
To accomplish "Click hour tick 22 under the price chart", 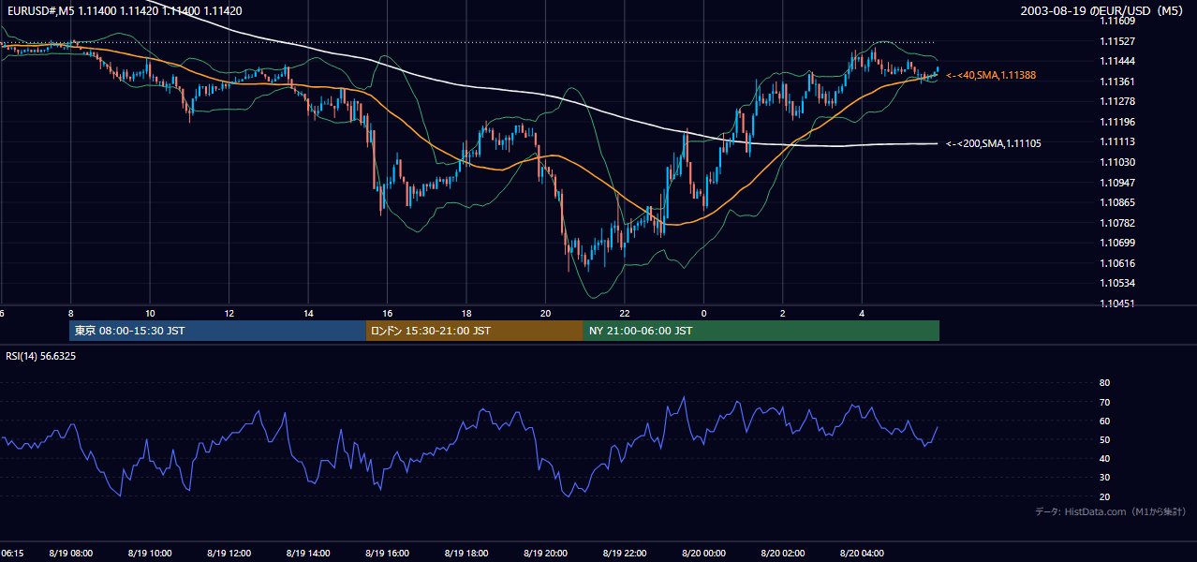I will [x=625, y=313].
